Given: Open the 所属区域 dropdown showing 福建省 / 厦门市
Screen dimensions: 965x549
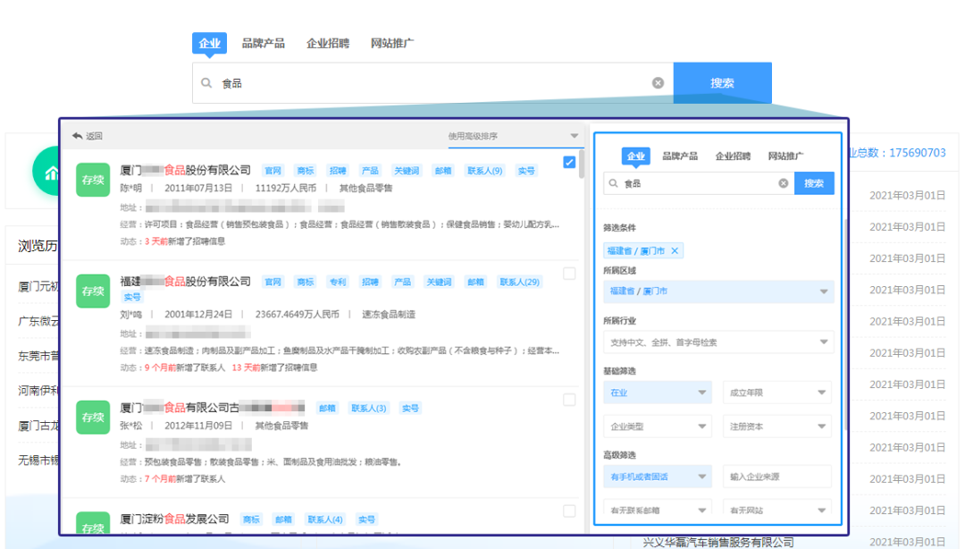Looking at the screenshot, I should pos(718,291).
